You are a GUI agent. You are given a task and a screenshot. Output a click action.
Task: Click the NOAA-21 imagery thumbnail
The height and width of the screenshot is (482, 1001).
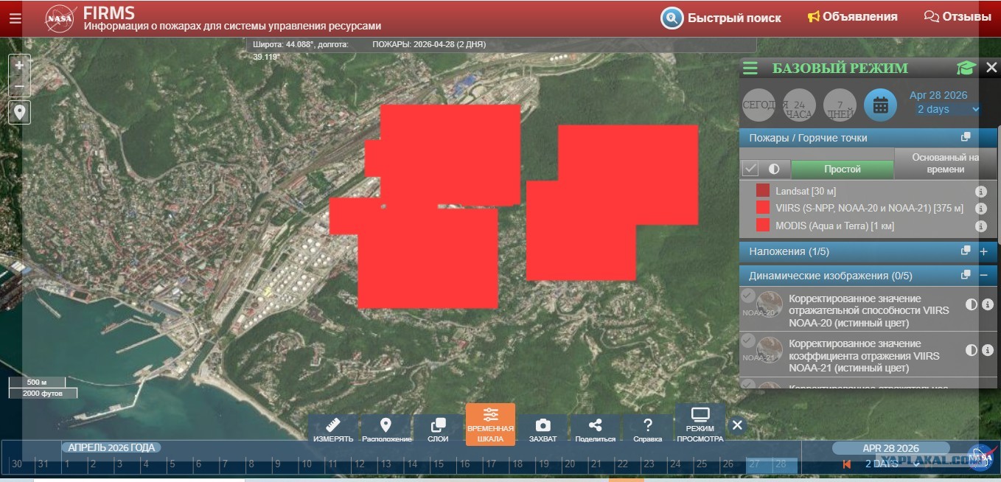pyautogui.click(x=770, y=349)
